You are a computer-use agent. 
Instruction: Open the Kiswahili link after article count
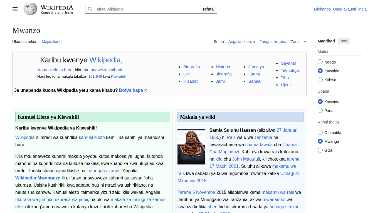pos(118,77)
